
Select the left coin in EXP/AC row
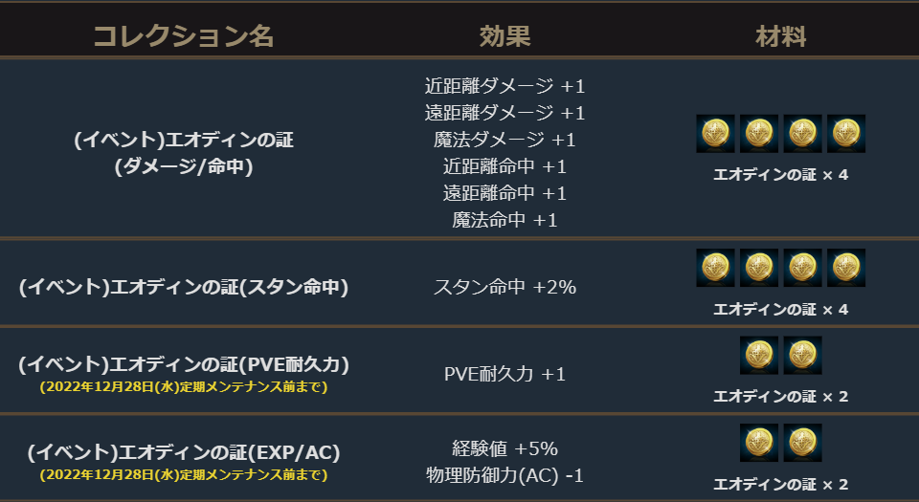coord(759,443)
